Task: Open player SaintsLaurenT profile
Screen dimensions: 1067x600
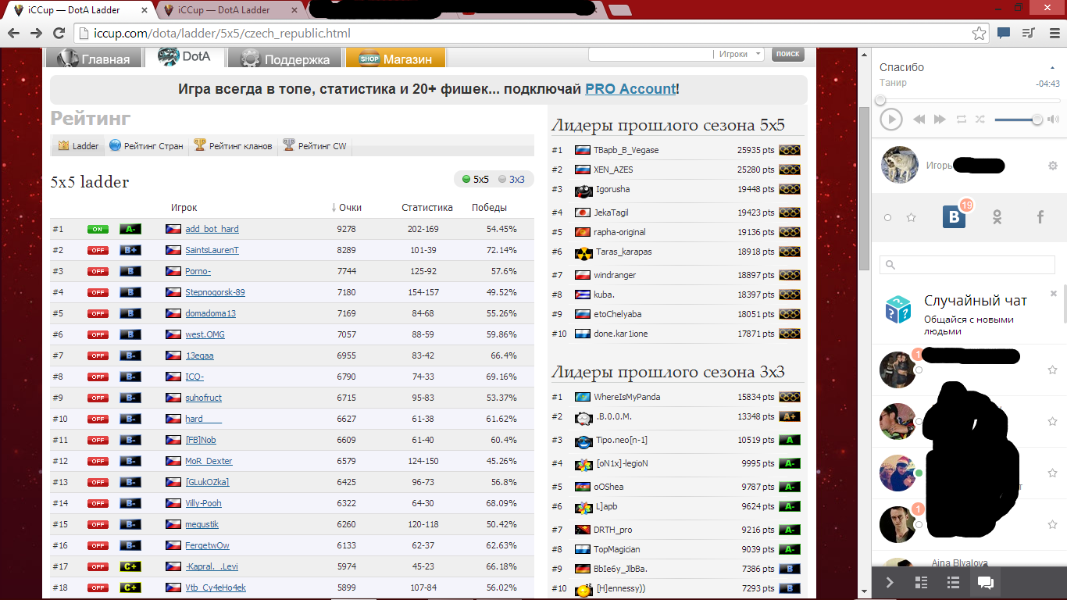Action: click(212, 250)
